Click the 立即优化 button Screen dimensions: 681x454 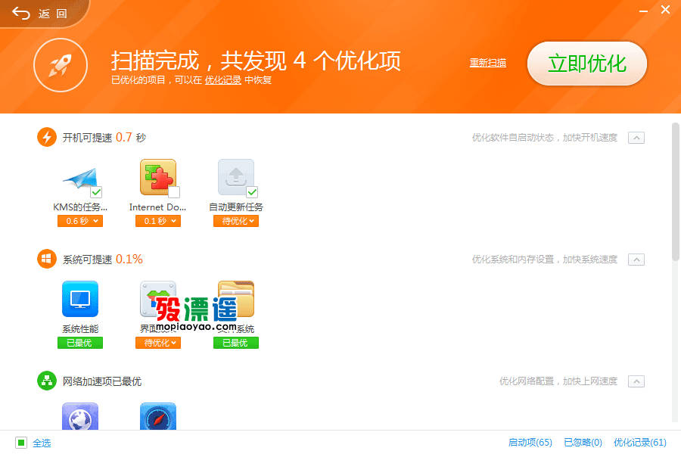click(586, 64)
